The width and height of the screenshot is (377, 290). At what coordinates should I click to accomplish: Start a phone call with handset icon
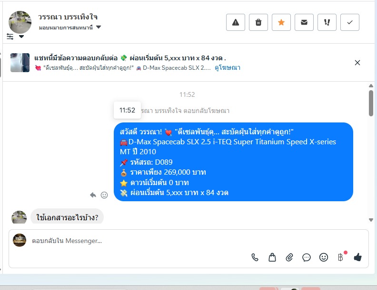[255, 257]
